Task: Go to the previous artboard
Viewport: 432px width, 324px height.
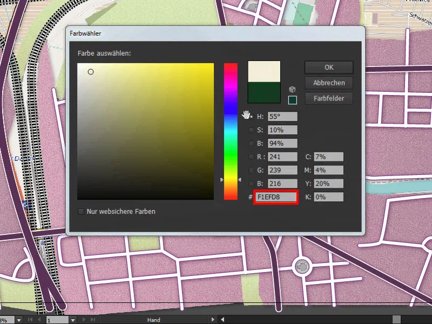Action: (x=39, y=320)
